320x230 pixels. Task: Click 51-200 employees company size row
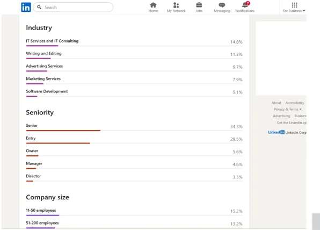click(x=134, y=225)
